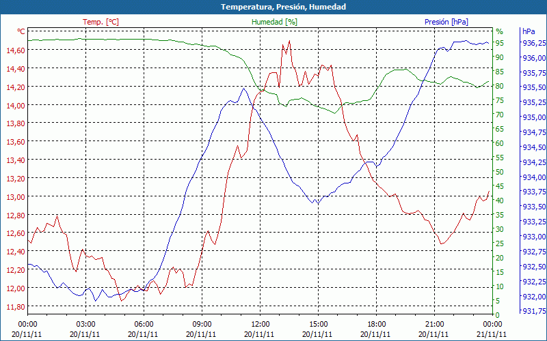Click temperature axis value 13,80
Screen dimensions: 547x341
click(15, 123)
